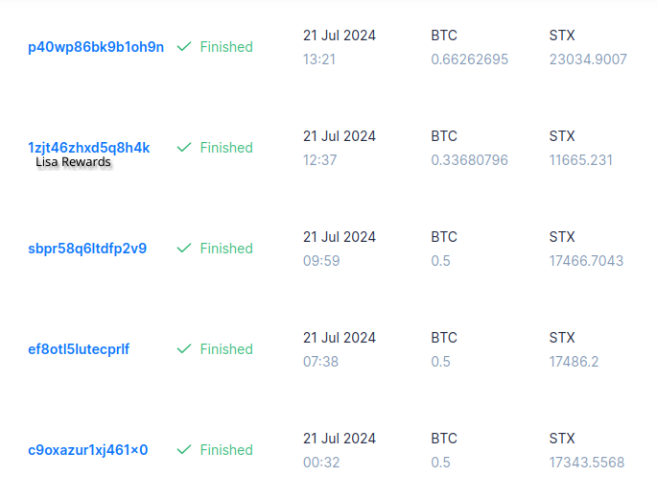Open transaction link p40wp86bk9b1oh9n
This screenshot has width=657, height=500.
pos(96,47)
